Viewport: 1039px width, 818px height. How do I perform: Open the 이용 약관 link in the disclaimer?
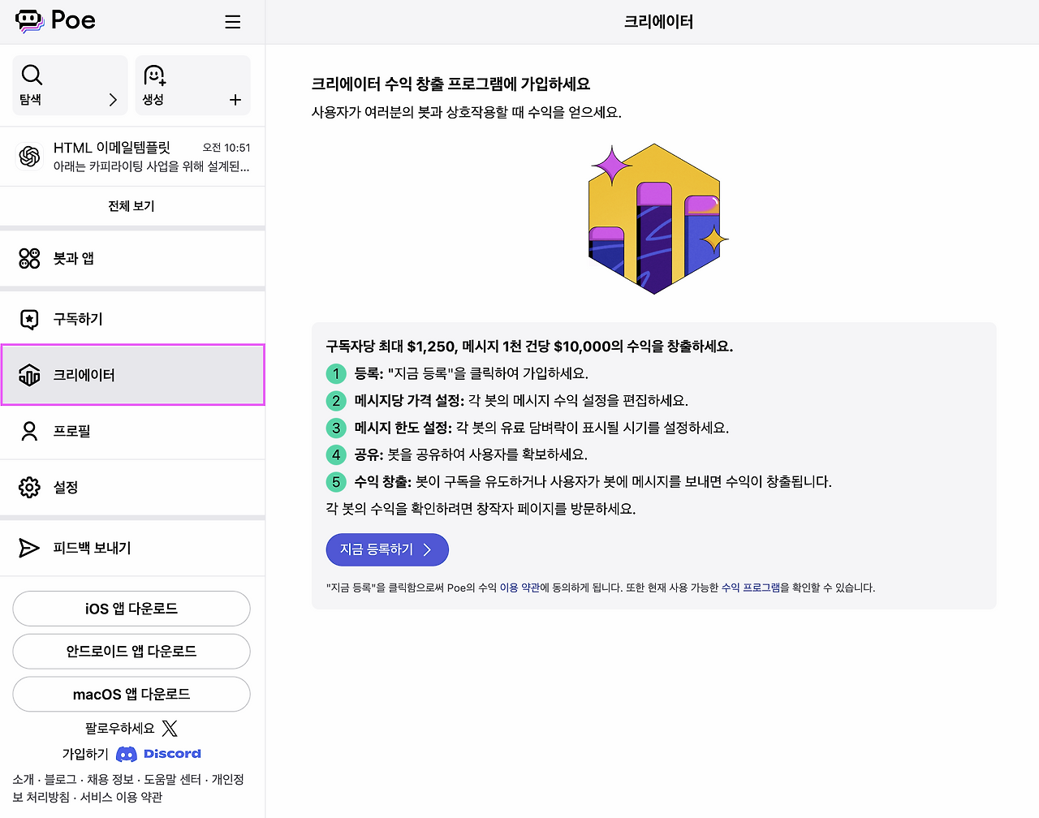[519, 588]
